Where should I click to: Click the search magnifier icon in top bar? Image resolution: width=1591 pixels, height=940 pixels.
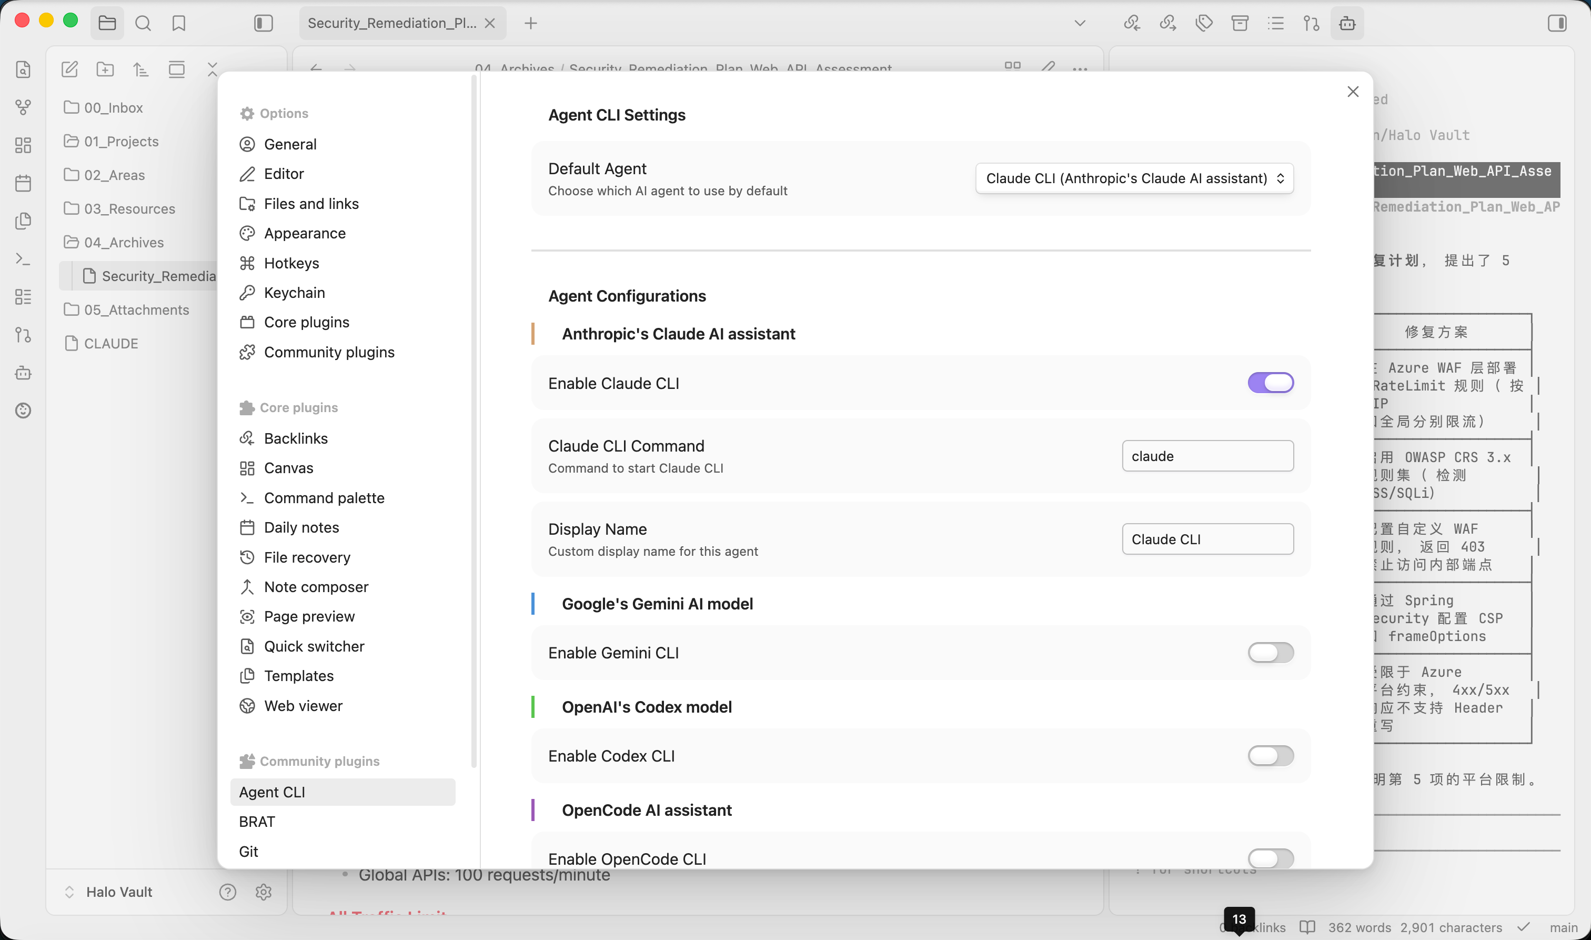(143, 24)
